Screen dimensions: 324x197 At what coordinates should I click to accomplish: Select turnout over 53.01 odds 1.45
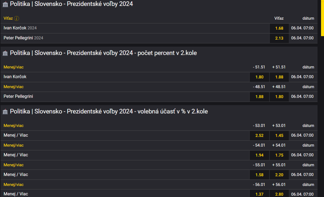(279, 135)
